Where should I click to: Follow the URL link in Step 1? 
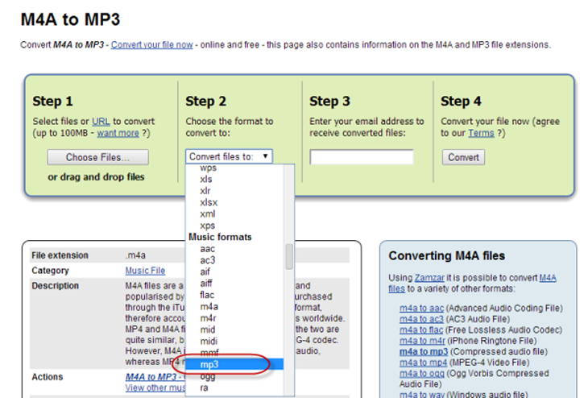(101, 121)
